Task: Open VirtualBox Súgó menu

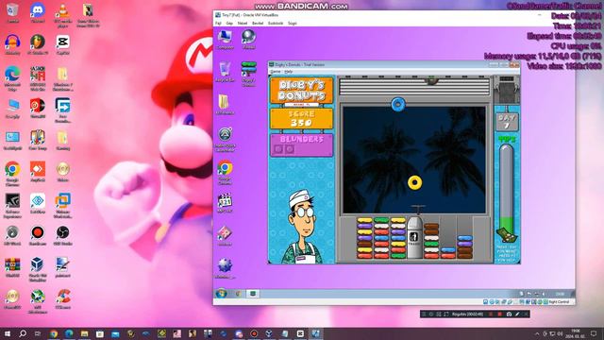Action: point(293,23)
